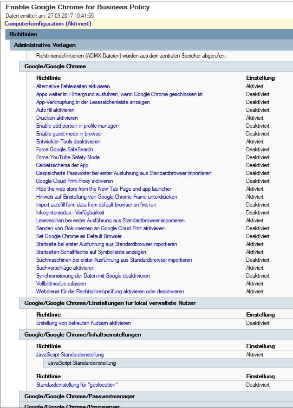
Task: Open the AutoFill aktivieren policy link
Action: 55,110
